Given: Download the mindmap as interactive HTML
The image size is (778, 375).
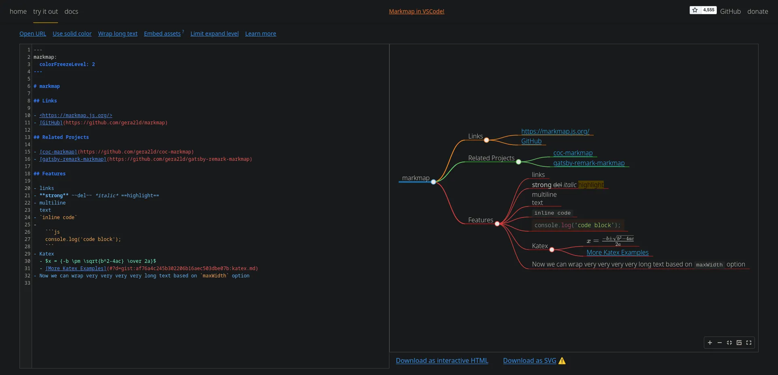Looking at the screenshot, I should pos(441,360).
